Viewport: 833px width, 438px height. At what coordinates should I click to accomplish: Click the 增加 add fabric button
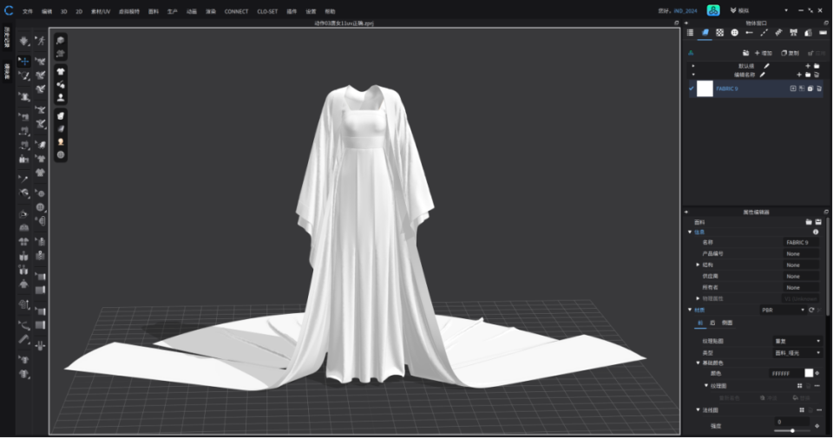pyautogui.click(x=764, y=53)
